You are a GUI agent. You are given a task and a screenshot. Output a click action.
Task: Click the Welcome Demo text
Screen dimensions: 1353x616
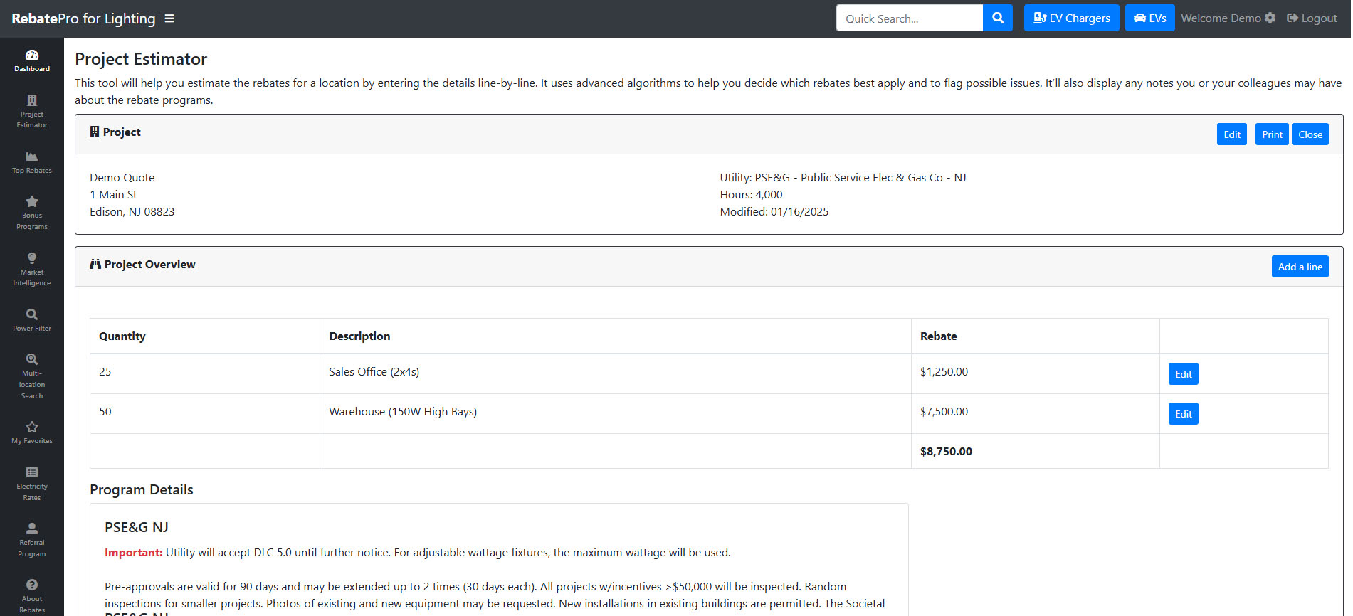(1221, 18)
